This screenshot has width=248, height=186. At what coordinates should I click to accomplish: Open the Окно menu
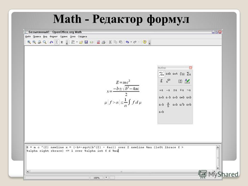coord(73,36)
